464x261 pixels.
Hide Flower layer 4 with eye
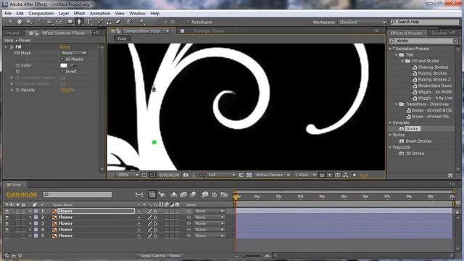pyautogui.click(x=7, y=230)
